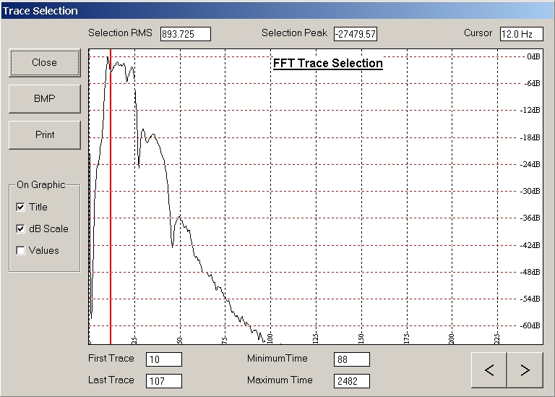Select the -24dB scale label
Image resolution: width=555 pixels, height=397 pixels.
click(x=530, y=164)
